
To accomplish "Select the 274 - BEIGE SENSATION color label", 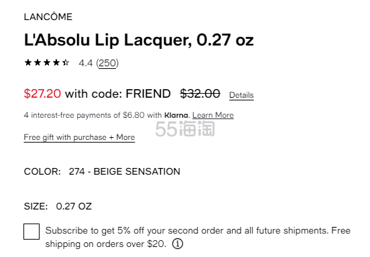I will (125, 171).
